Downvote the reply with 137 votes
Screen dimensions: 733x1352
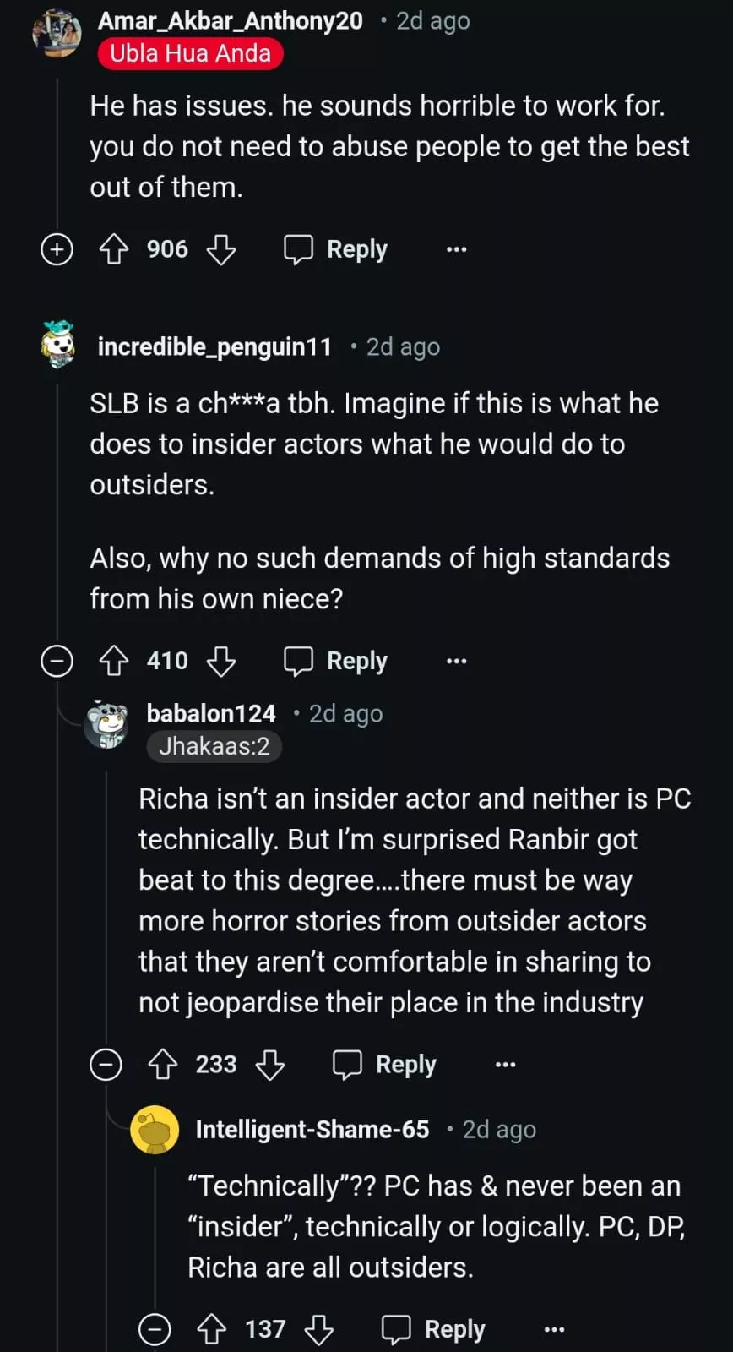[319, 1330]
